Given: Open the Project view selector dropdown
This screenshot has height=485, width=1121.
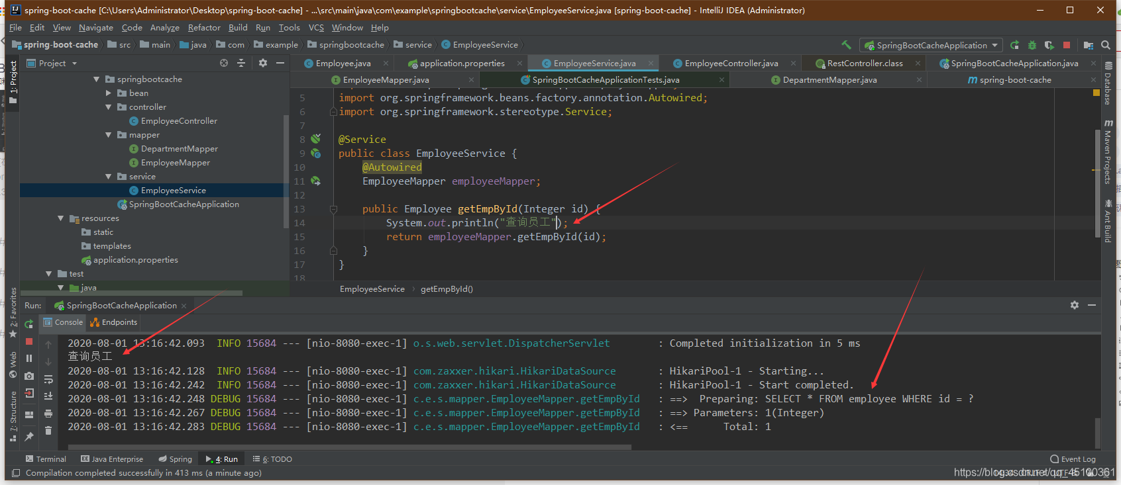Looking at the screenshot, I should pos(52,64).
